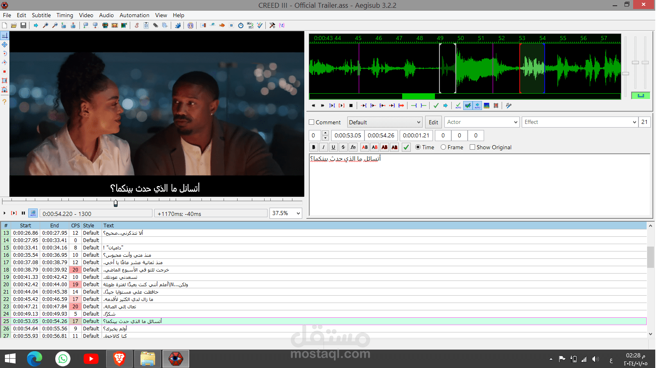Enable the Comment checkbox
The height and width of the screenshot is (368, 661).
click(312, 122)
